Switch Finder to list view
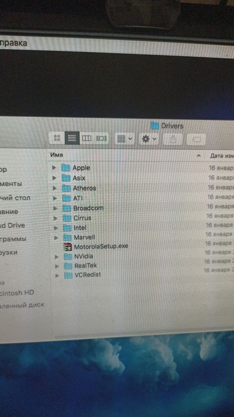The width and height of the screenshot is (234, 417). pos(72,138)
